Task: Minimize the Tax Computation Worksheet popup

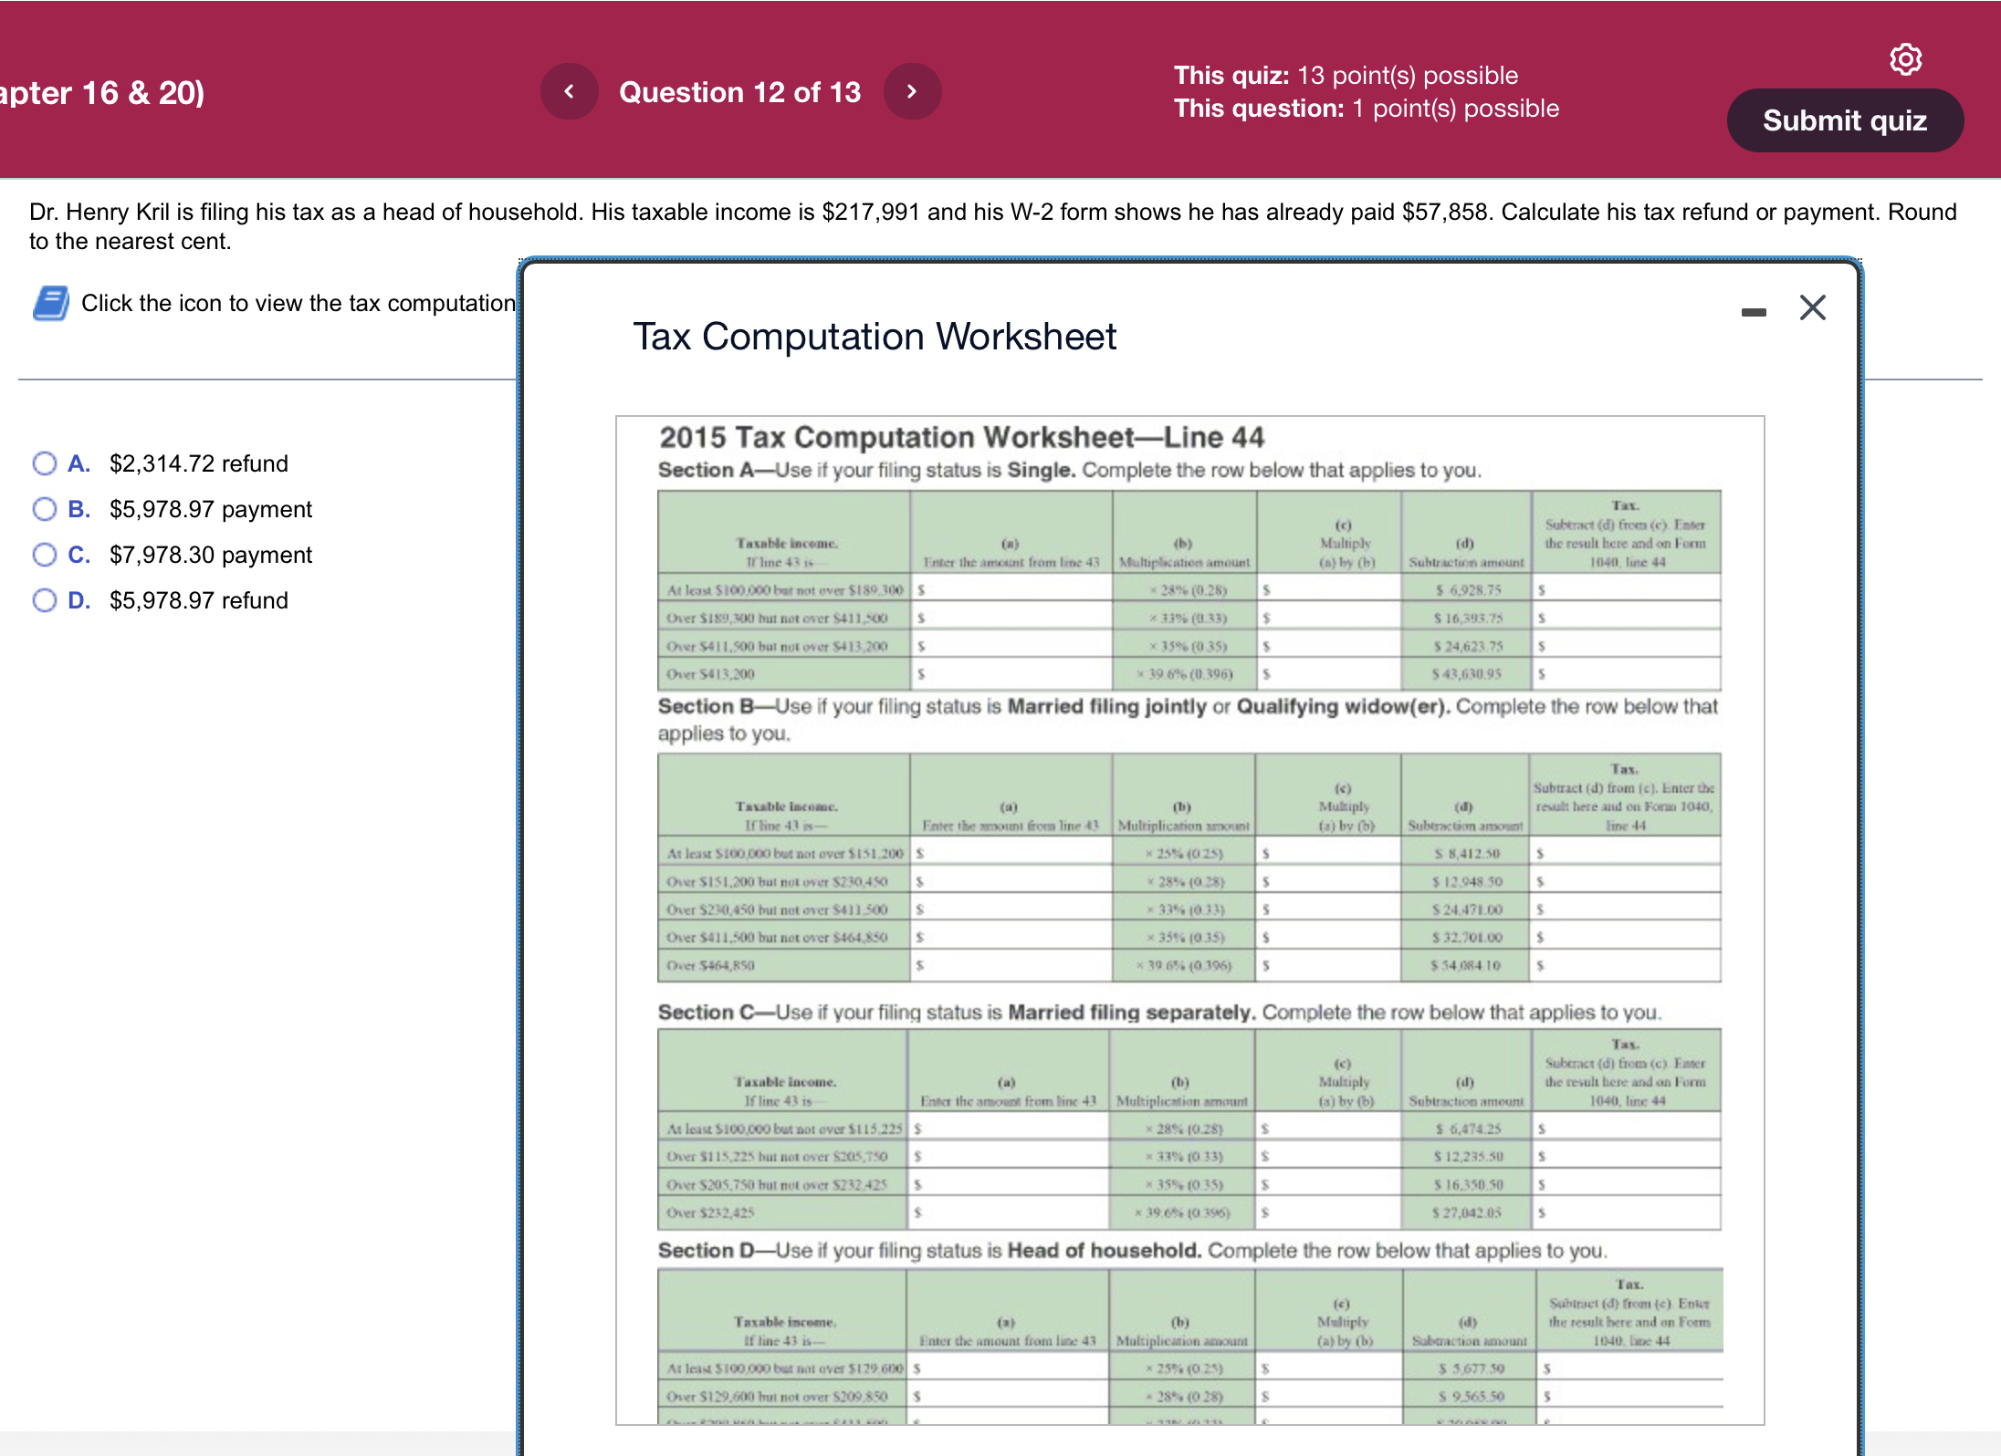Action: coord(1753,312)
